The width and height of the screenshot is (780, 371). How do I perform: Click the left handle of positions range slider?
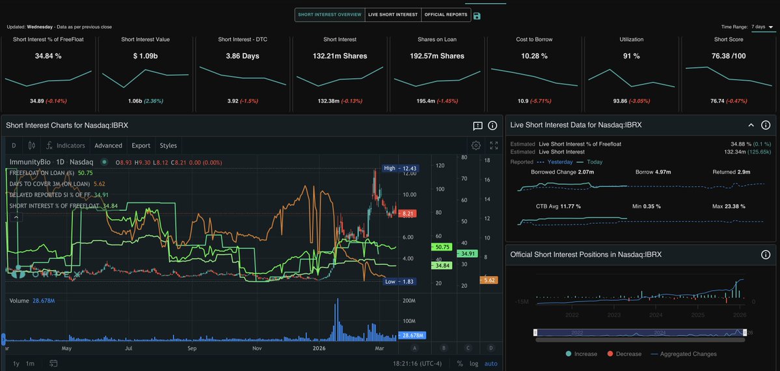click(535, 332)
